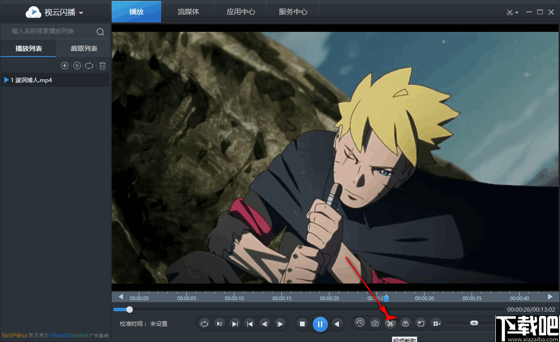Screen dimensions: 560x342
Task: Step forward one frame
Action: pos(280,324)
